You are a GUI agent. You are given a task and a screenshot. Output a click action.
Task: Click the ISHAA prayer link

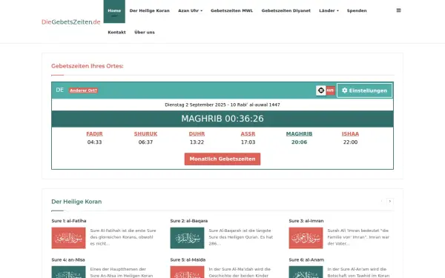350,134
